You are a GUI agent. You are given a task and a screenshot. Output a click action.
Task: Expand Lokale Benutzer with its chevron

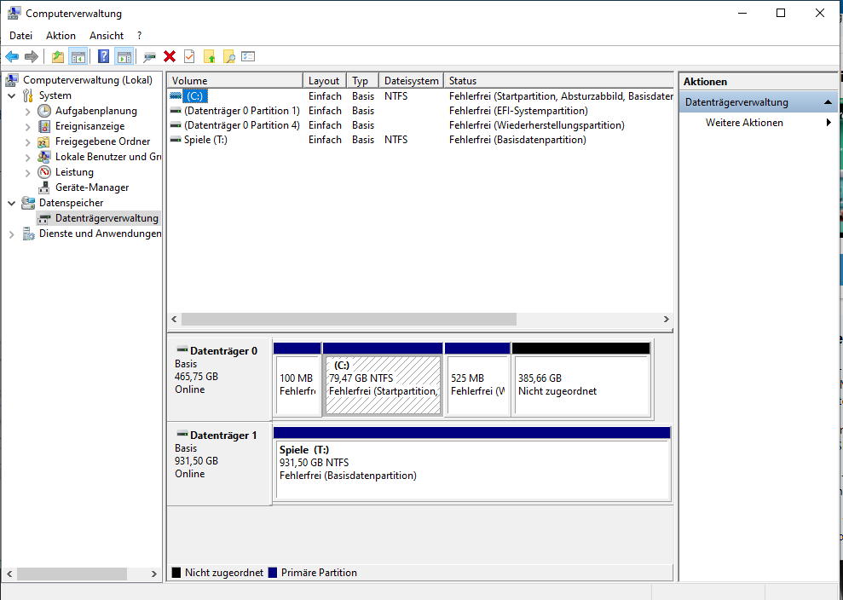point(27,157)
